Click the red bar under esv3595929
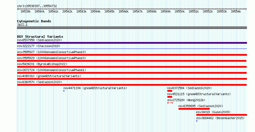Screen dimensions: 255x132 coord(132,61)
